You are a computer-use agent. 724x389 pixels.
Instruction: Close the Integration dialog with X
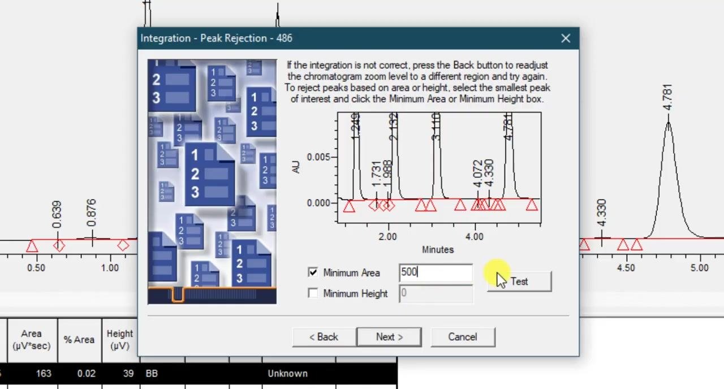pyautogui.click(x=566, y=38)
